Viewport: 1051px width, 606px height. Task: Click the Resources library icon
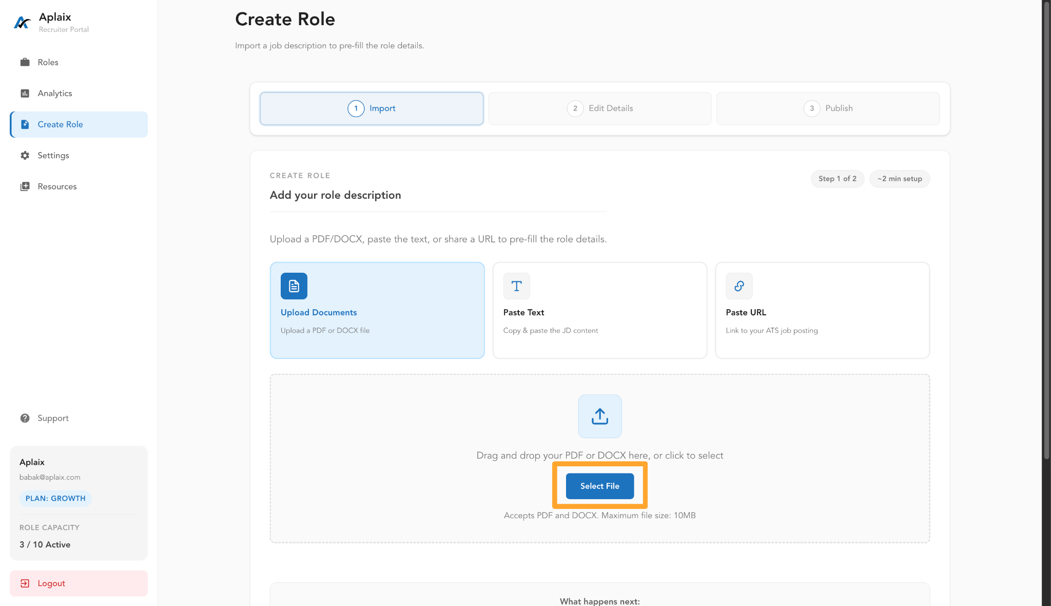click(x=25, y=186)
